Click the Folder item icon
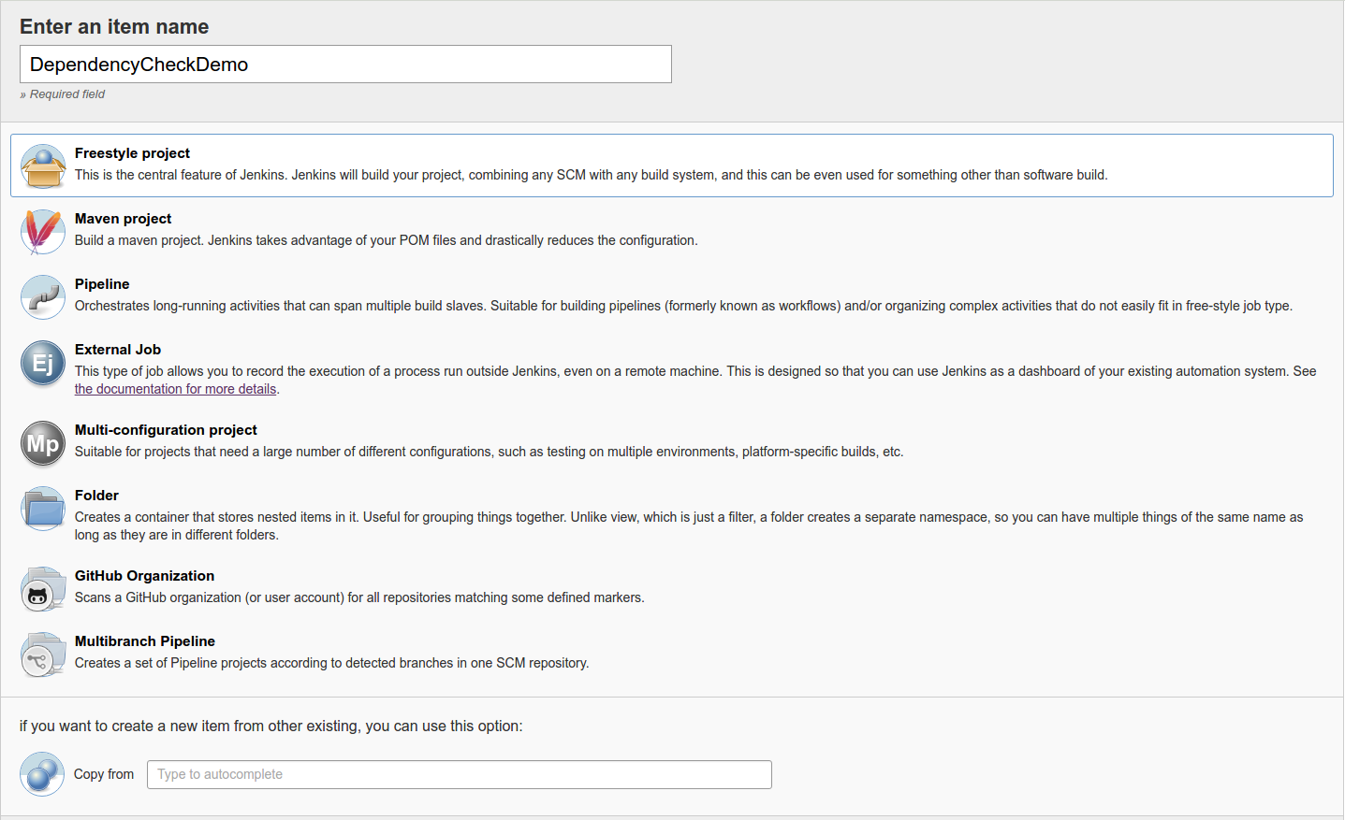The image size is (1345, 820). [43, 509]
